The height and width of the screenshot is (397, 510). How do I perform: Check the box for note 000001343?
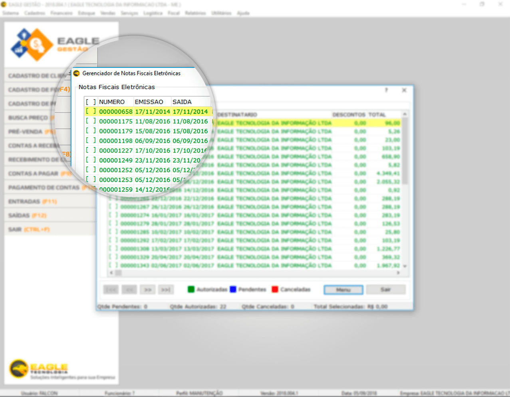(x=114, y=266)
